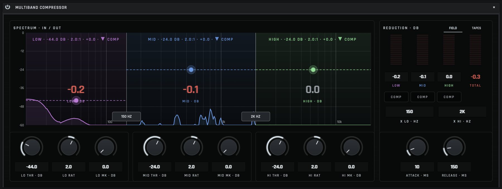Viewport: 502px width, 189px height.
Task: Click the REDUCTION DB panel title
Action: coord(401,28)
